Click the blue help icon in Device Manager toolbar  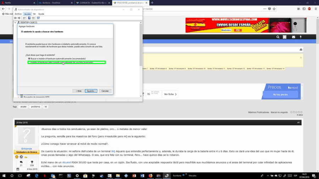click(29, 18)
